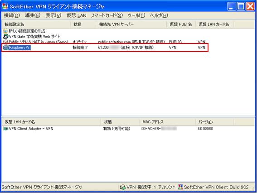Open the 仮想 LAN menu

[x=77, y=15]
